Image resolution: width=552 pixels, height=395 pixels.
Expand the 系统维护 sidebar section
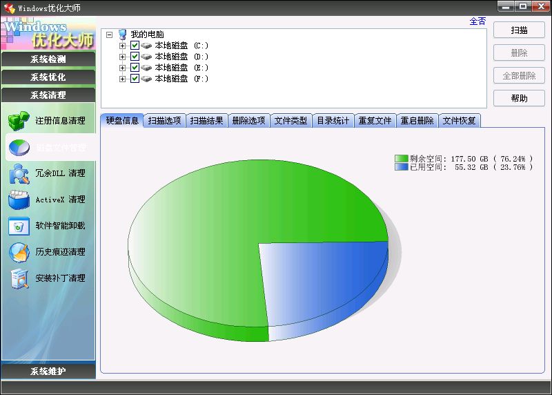coord(48,372)
